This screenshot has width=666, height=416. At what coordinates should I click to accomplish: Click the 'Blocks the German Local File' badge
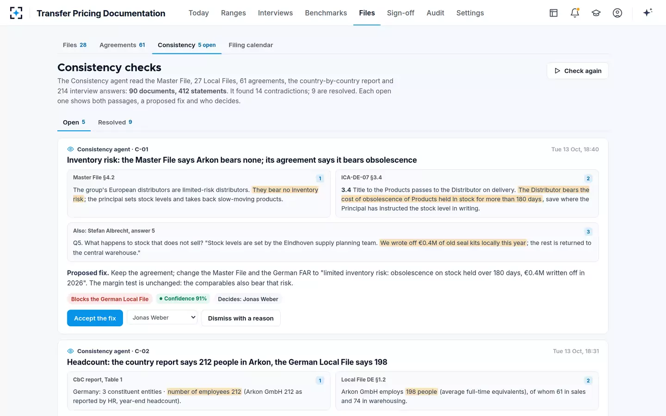pos(110,299)
